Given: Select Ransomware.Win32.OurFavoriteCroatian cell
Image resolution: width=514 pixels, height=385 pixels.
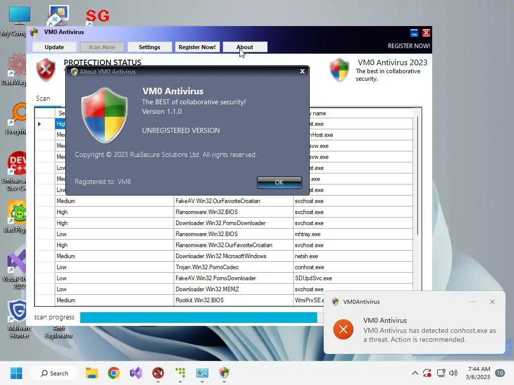Looking at the screenshot, I should 233,245.
